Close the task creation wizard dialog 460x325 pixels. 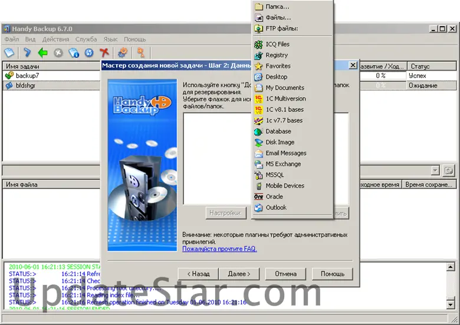[x=353, y=65]
